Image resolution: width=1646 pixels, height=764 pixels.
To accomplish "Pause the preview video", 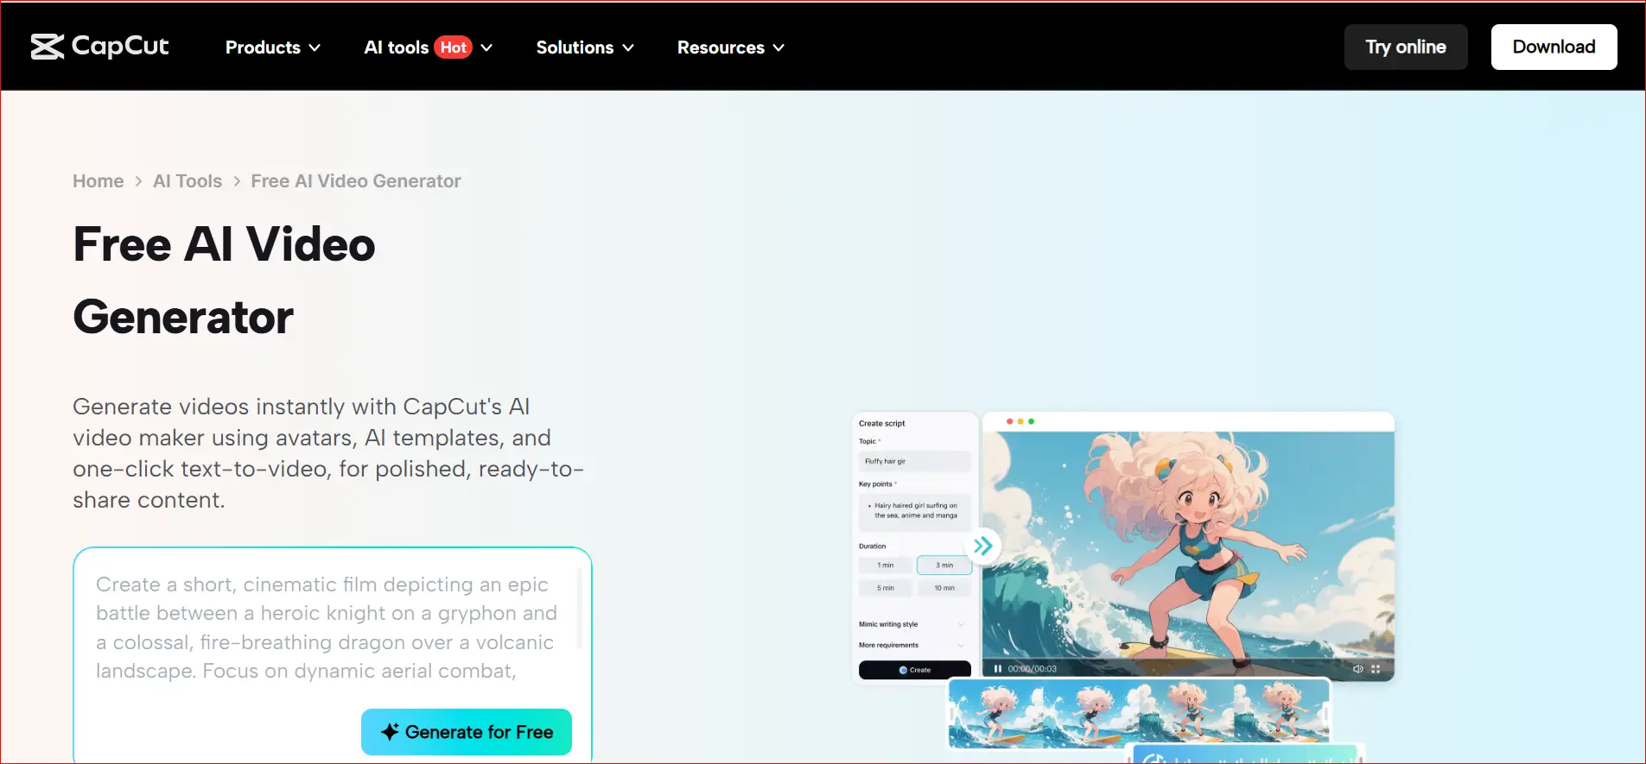I will [x=997, y=669].
